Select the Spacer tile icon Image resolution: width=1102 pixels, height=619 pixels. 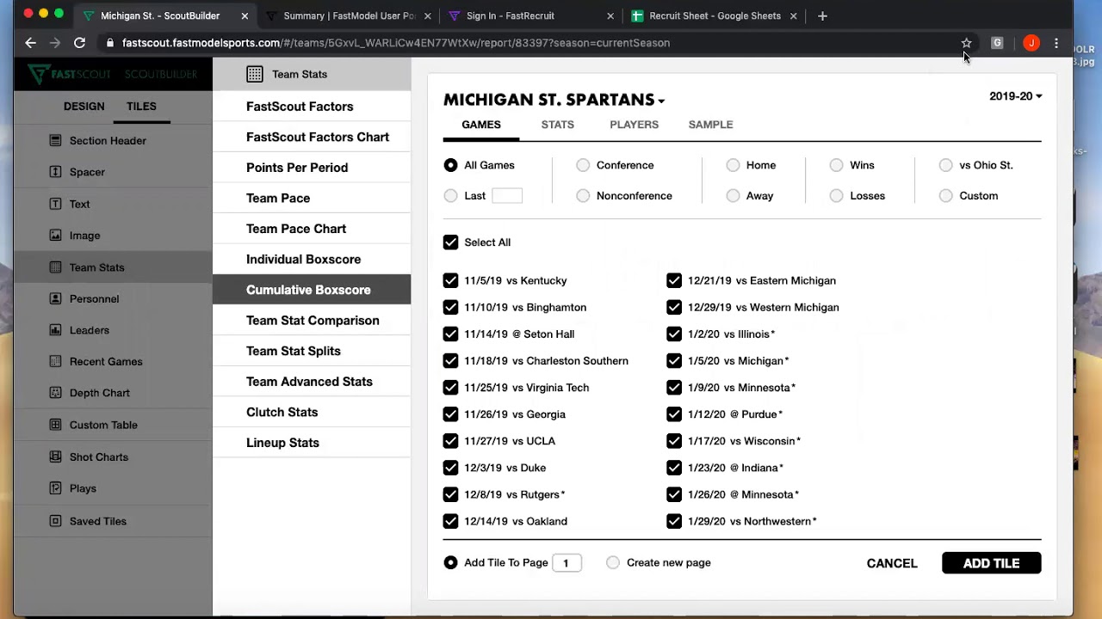pyautogui.click(x=55, y=172)
